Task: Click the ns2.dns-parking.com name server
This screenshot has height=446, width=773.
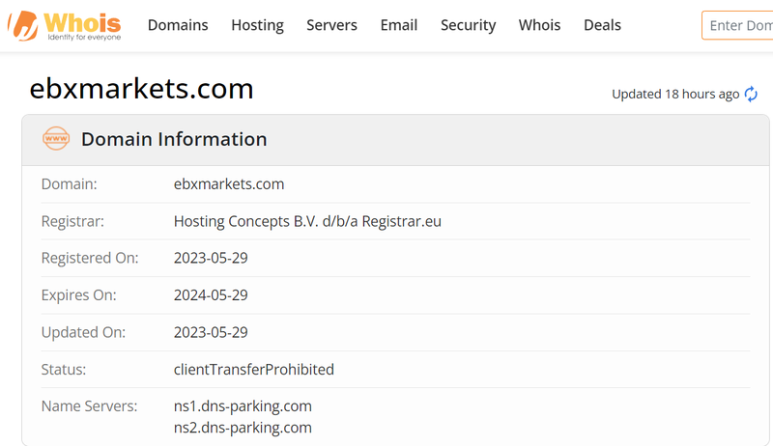Action: [243, 427]
